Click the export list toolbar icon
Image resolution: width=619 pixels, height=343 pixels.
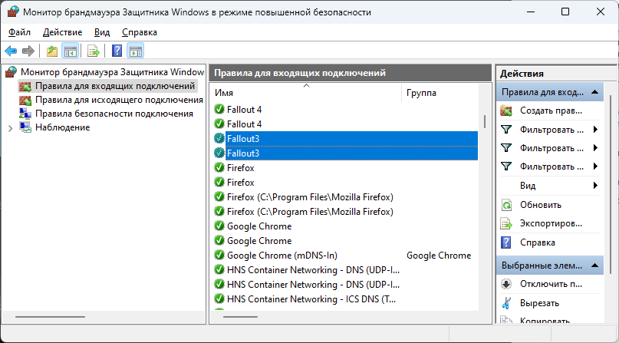tap(93, 51)
